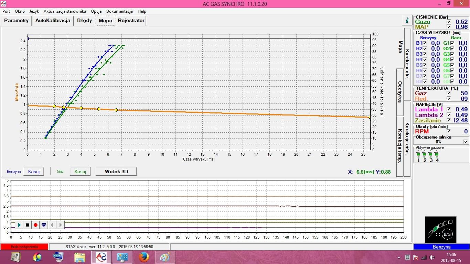Uncheck the G1 injection time checkbox
The height and width of the screenshot is (264, 470).
point(452,43)
